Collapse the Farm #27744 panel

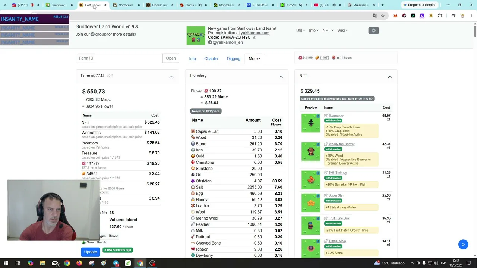(x=171, y=77)
